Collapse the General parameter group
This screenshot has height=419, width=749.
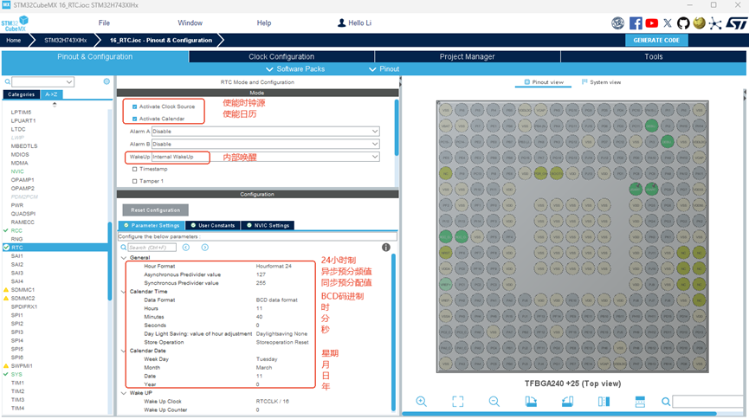tap(124, 257)
